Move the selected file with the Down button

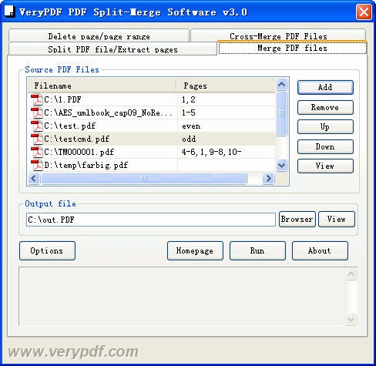click(325, 146)
